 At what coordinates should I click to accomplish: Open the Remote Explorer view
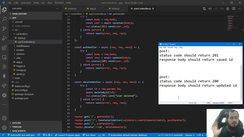pyautogui.click(x=4, y=57)
